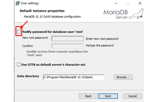Click into the Confirm password field
The width and height of the screenshot is (158, 102).
[67, 46]
